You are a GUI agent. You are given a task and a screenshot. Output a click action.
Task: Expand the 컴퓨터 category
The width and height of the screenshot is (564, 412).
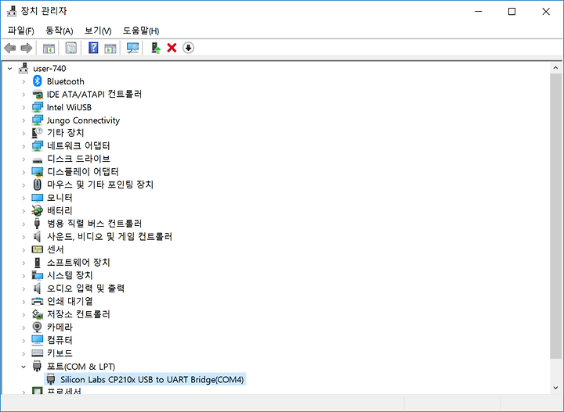click(23, 340)
